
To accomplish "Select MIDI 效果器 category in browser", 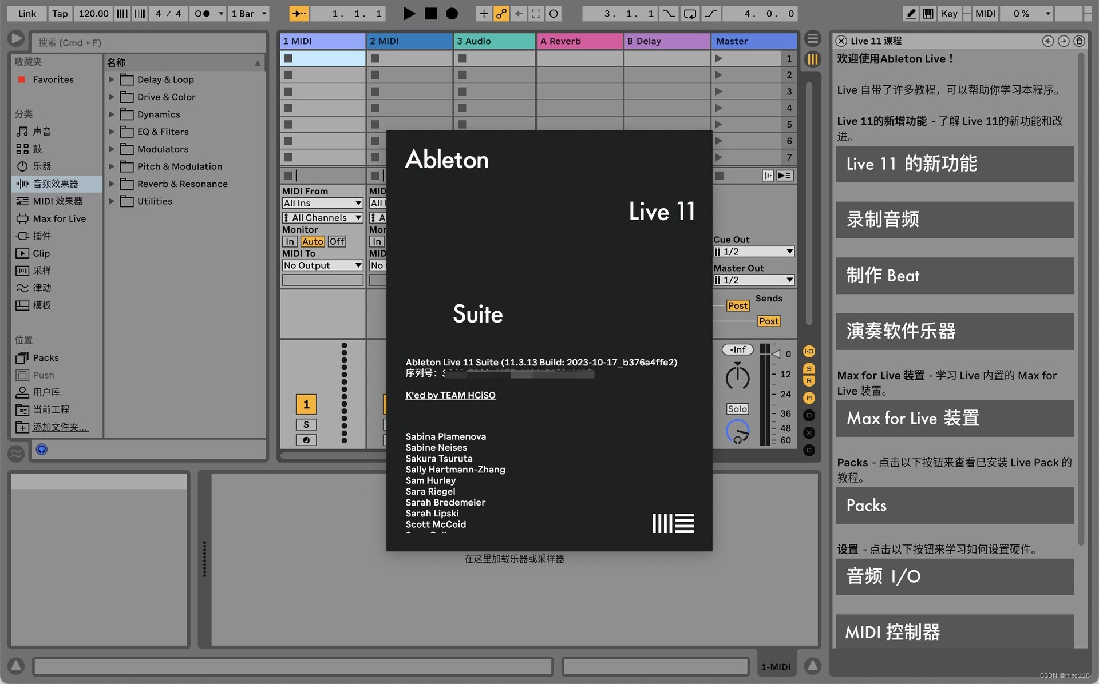I will coord(57,201).
